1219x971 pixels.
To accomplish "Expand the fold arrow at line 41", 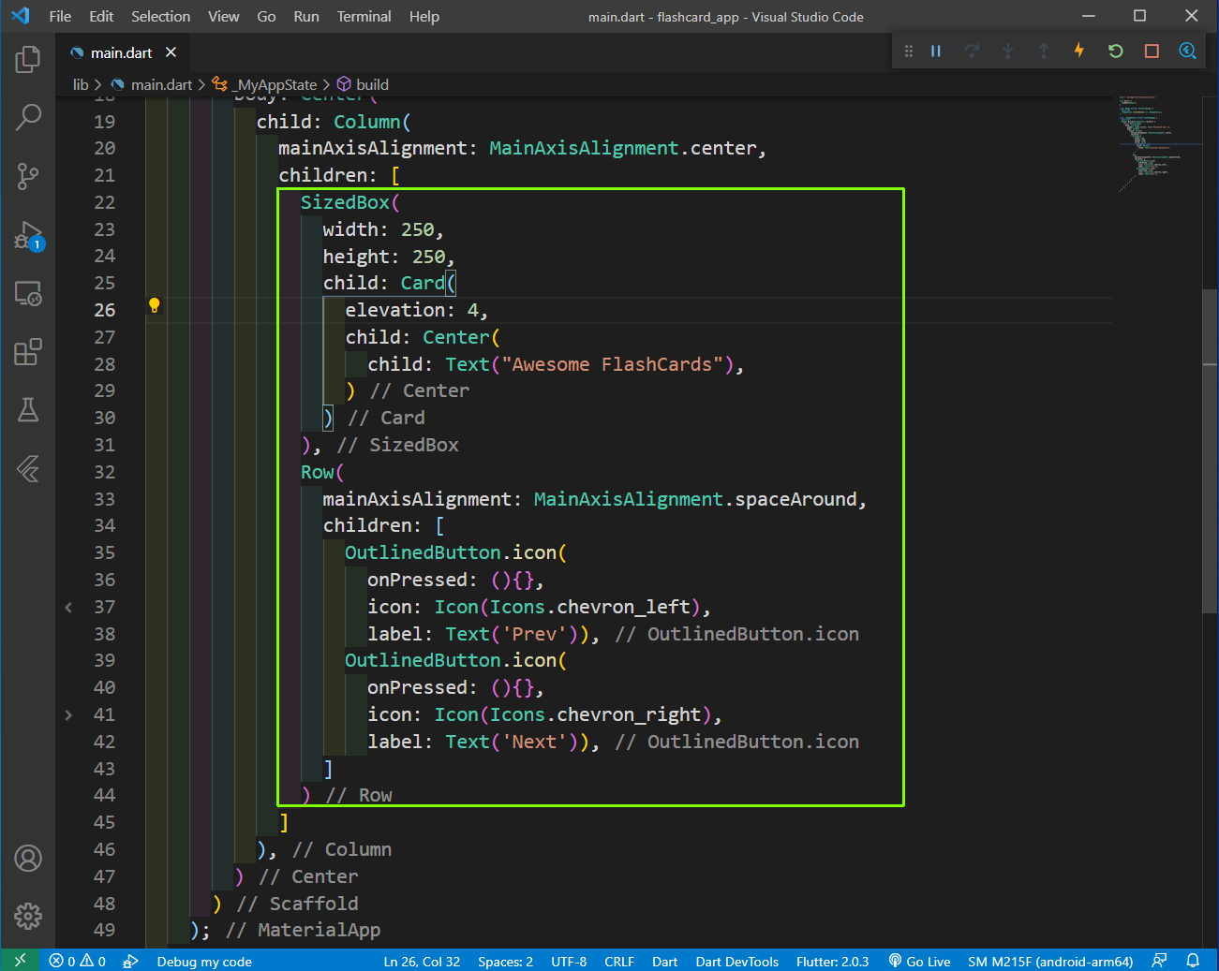I will coord(68,715).
